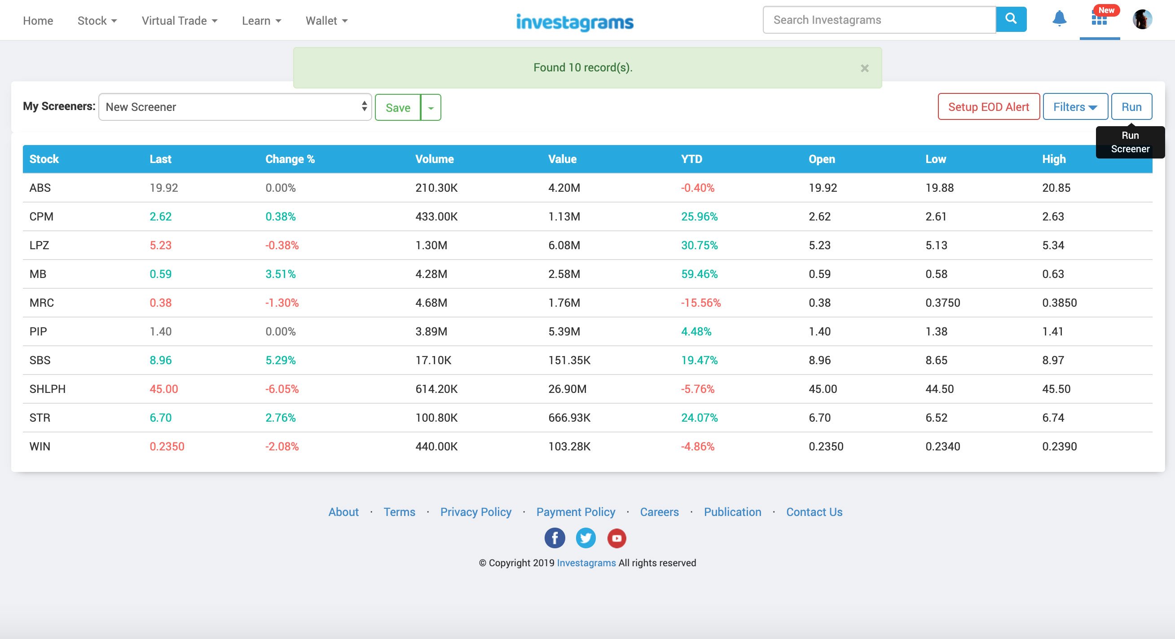
Task: Select the SBS stock symbol
Action: pos(40,360)
